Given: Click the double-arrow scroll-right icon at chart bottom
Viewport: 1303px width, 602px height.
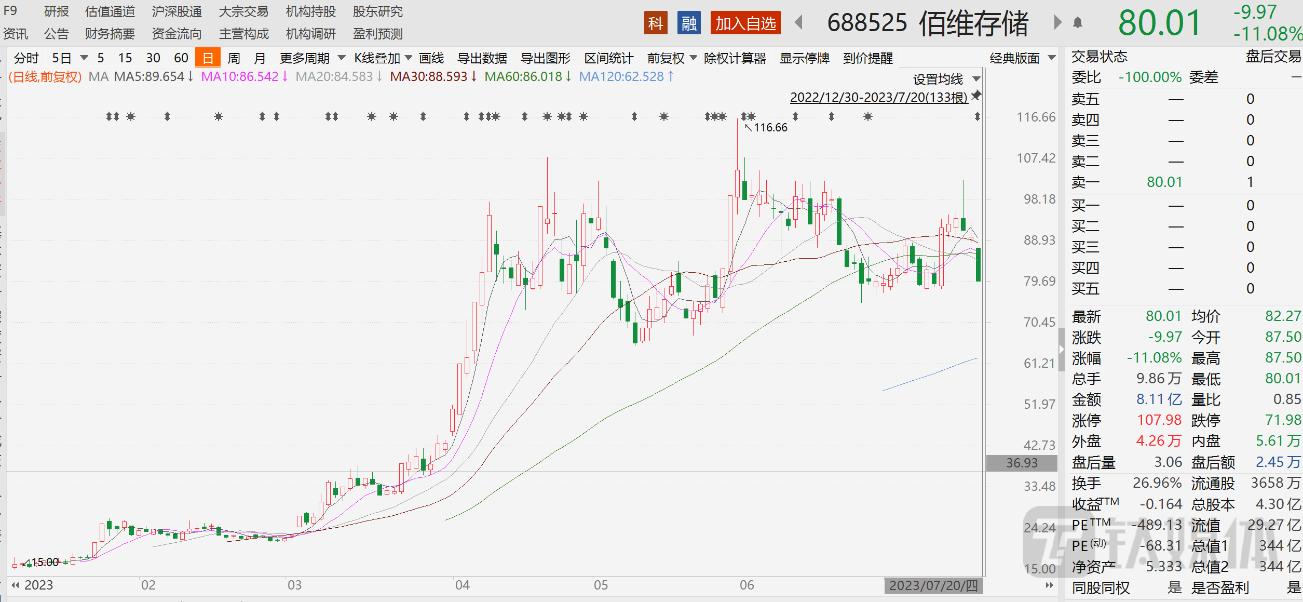Looking at the screenshot, I should [x=1049, y=585].
